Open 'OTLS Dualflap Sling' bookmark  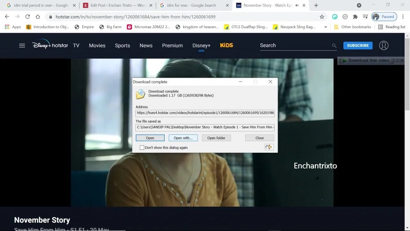[x=246, y=27]
